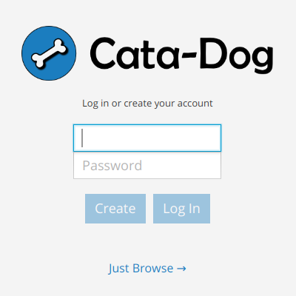
Task: Click the word 'Dog' in the heading
Action: pos(237,55)
